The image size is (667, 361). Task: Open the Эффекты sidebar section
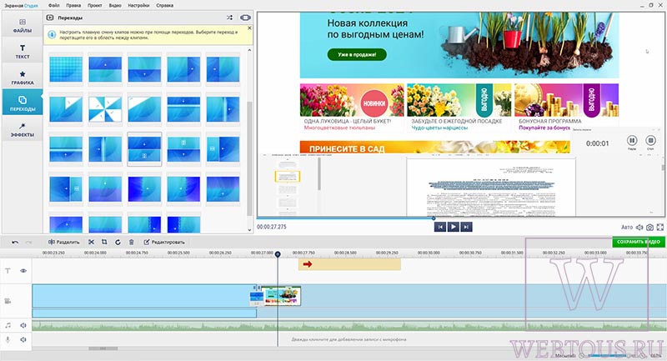click(23, 130)
